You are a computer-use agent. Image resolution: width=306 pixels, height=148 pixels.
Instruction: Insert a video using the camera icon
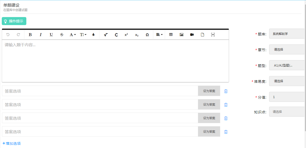[192, 35]
